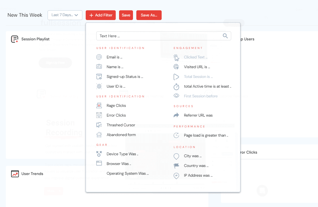Click the Rage Clicks filter icon

coord(99,105)
